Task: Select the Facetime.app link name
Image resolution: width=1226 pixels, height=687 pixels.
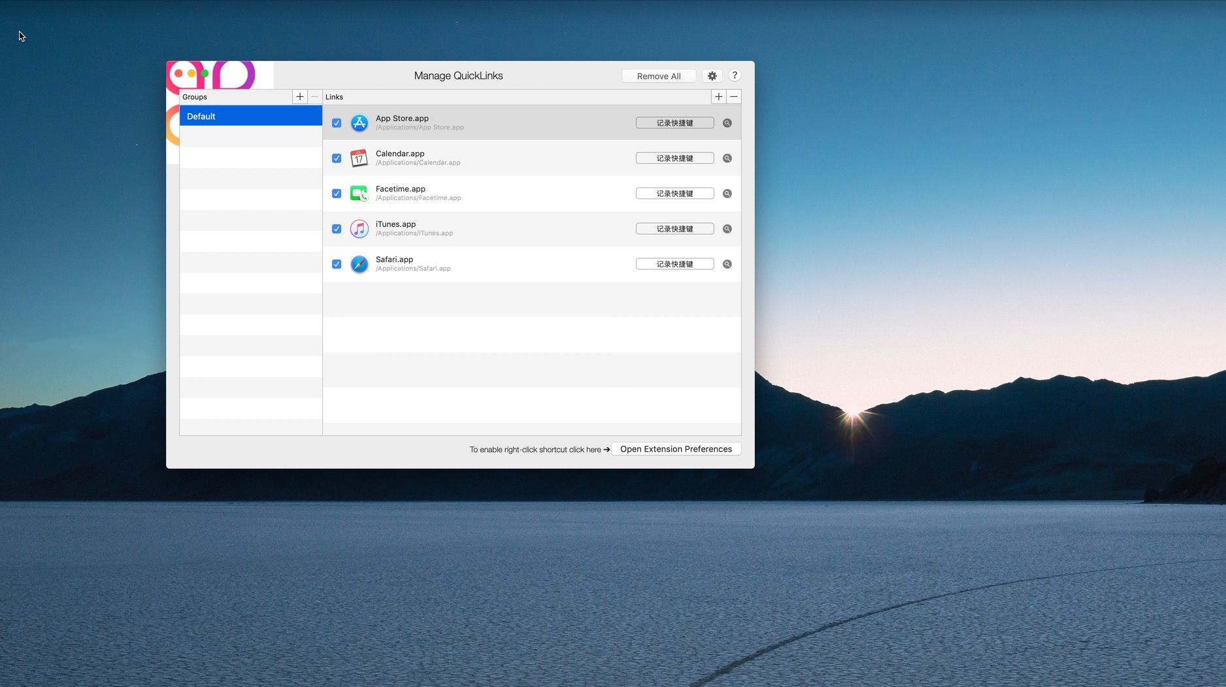Action: [401, 189]
